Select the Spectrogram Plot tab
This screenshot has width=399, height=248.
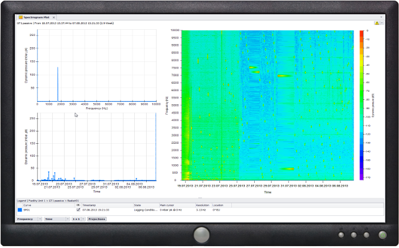[36, 17]
